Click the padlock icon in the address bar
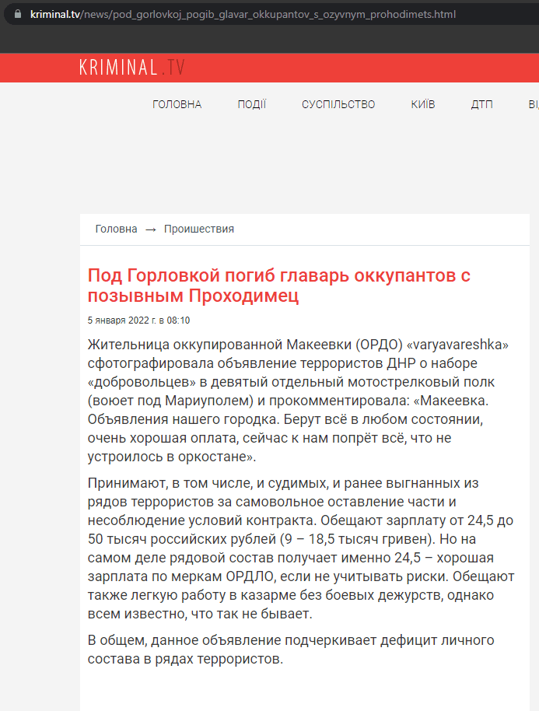The width and height of the screenshot is (539, 711). pyautogui.click(x=18, y=14)
